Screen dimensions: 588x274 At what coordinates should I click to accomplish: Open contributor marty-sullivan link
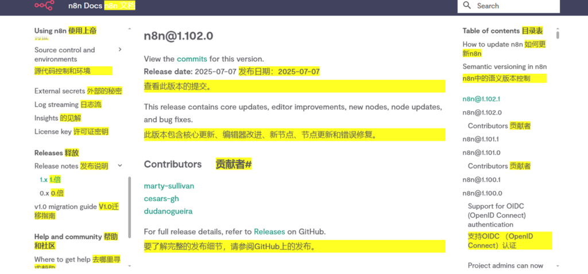point(169,186)
